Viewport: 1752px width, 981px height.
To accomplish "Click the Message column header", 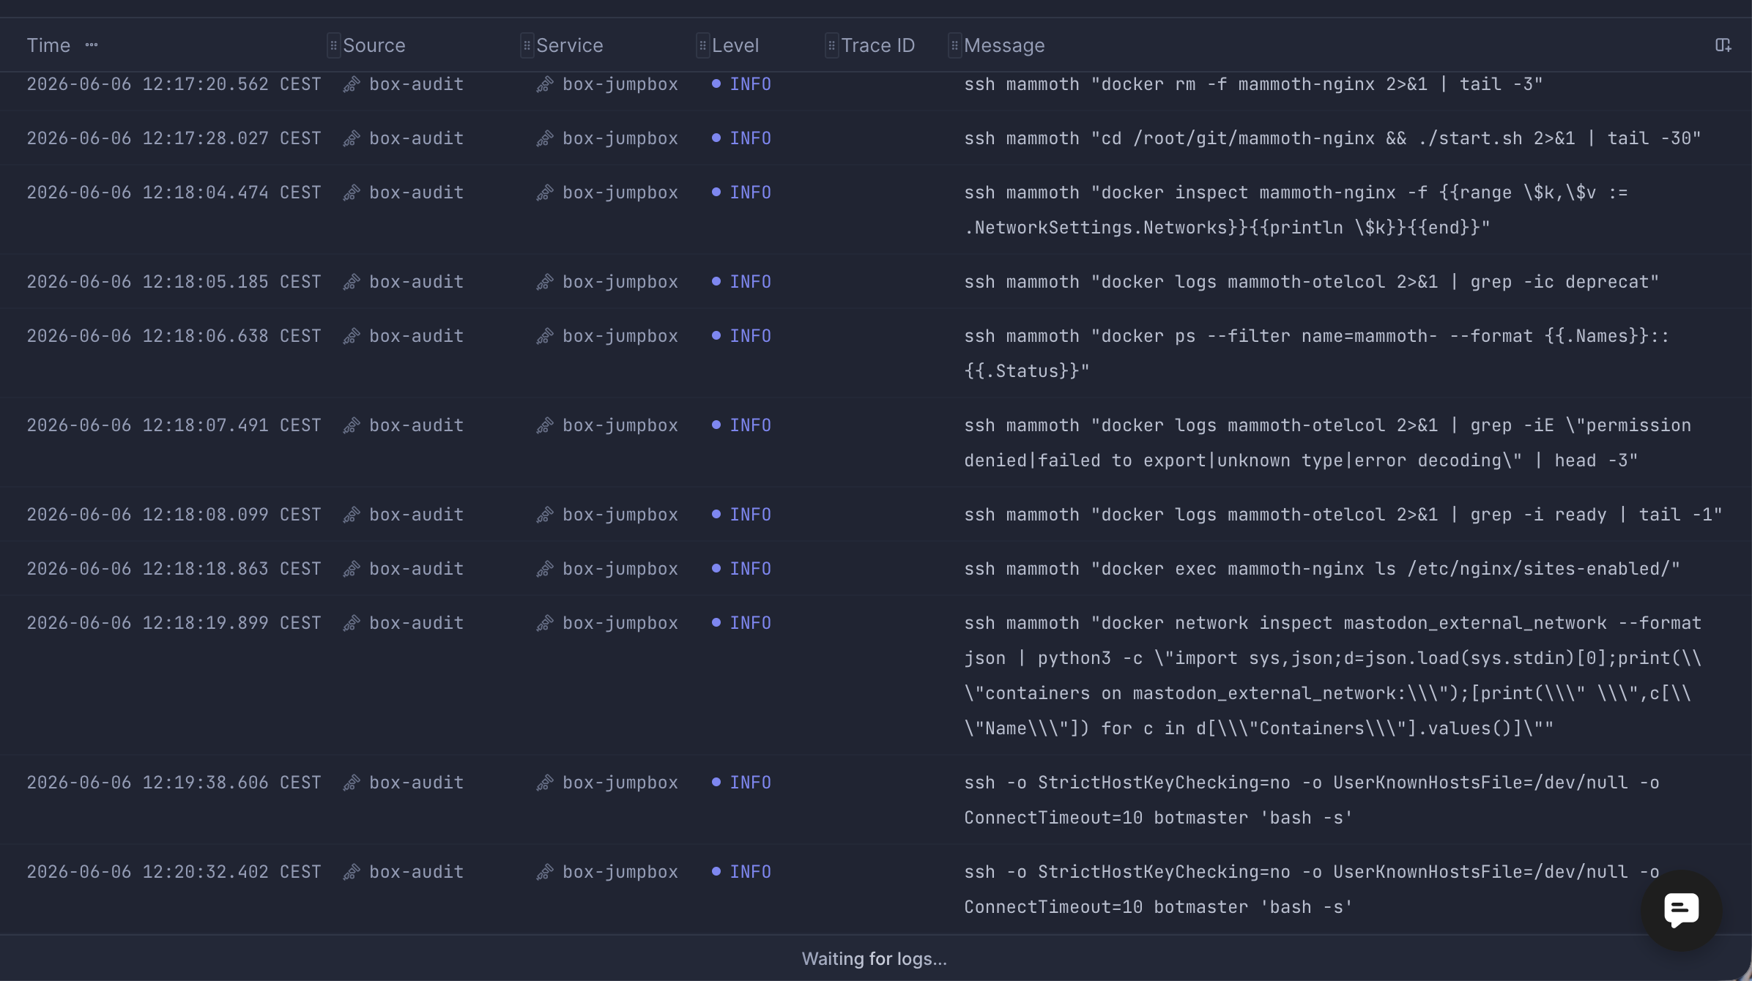I will click(1004, 45).
